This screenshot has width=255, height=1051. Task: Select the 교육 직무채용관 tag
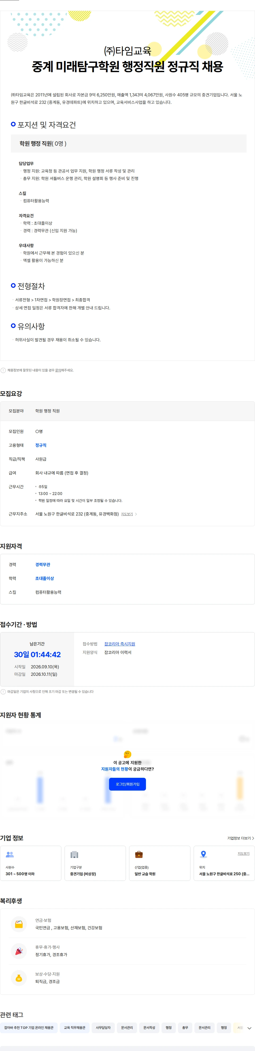[x=74, y=1028]
